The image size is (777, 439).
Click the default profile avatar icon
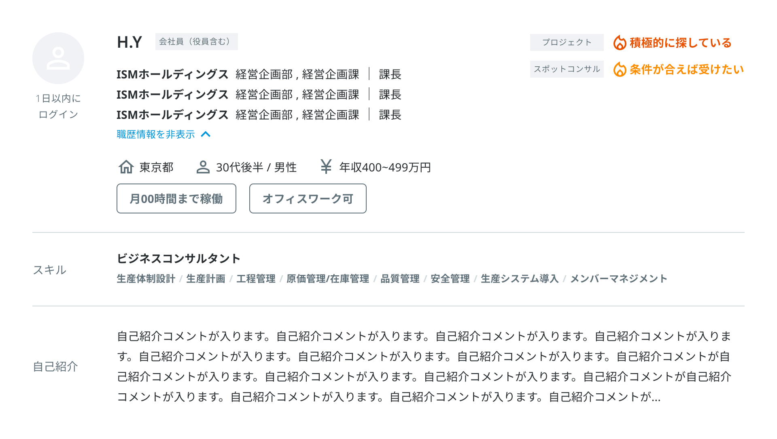(x=58, y=58)
